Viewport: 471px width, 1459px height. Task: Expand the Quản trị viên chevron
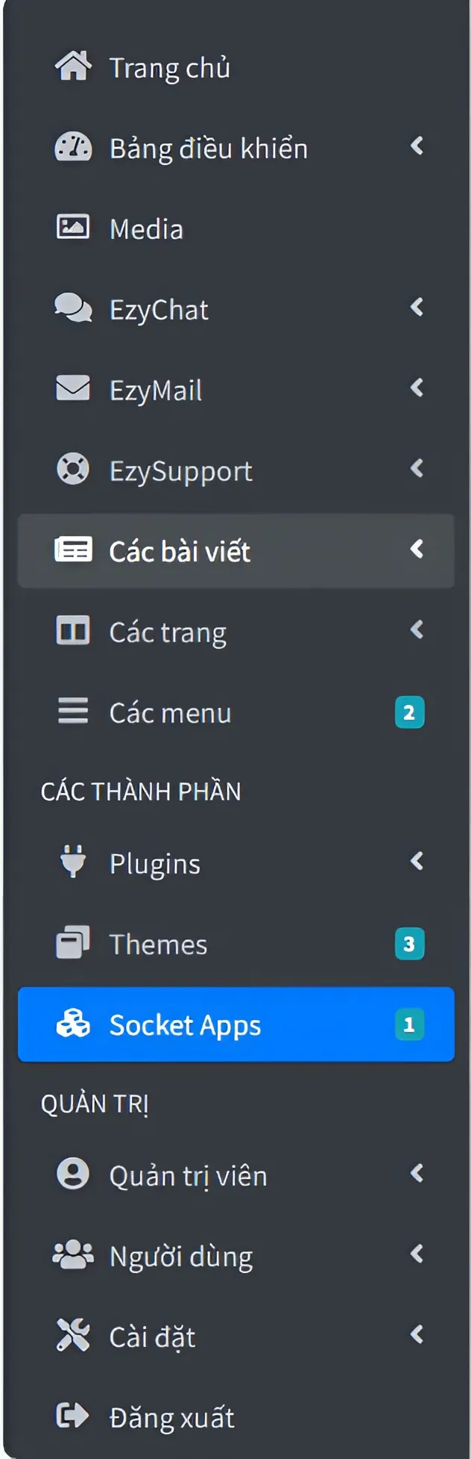click(x=417, y=1174)
